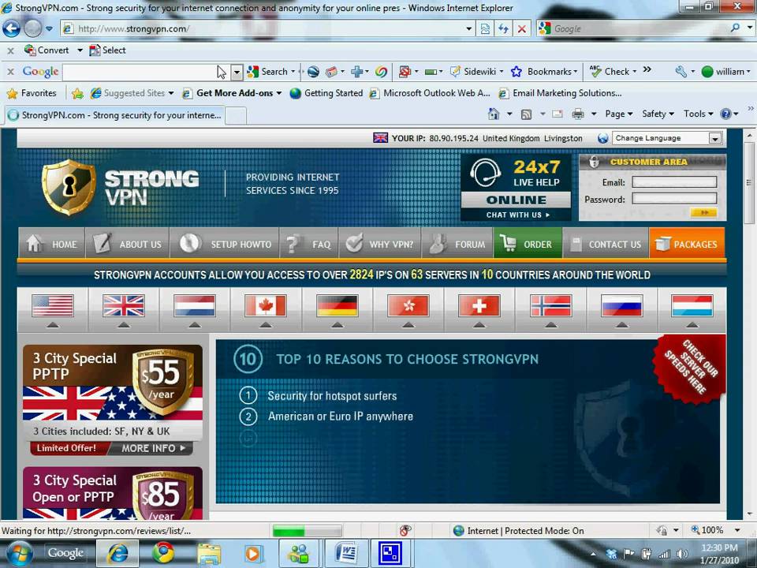Image resolution: width=757 pixels, height=568 pixels.
Task: Click the browser Back arrow button
Action: (x=11, y=28)
